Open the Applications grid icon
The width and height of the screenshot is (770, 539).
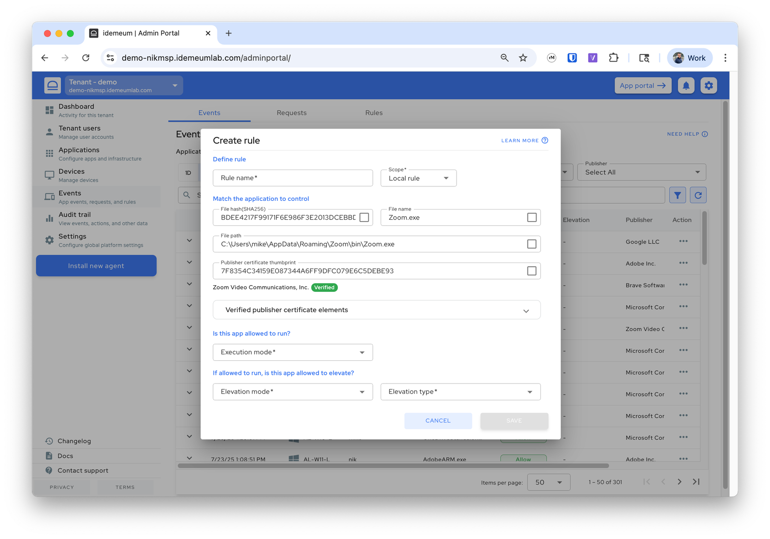pyautogui.click(x=49, y=154)
